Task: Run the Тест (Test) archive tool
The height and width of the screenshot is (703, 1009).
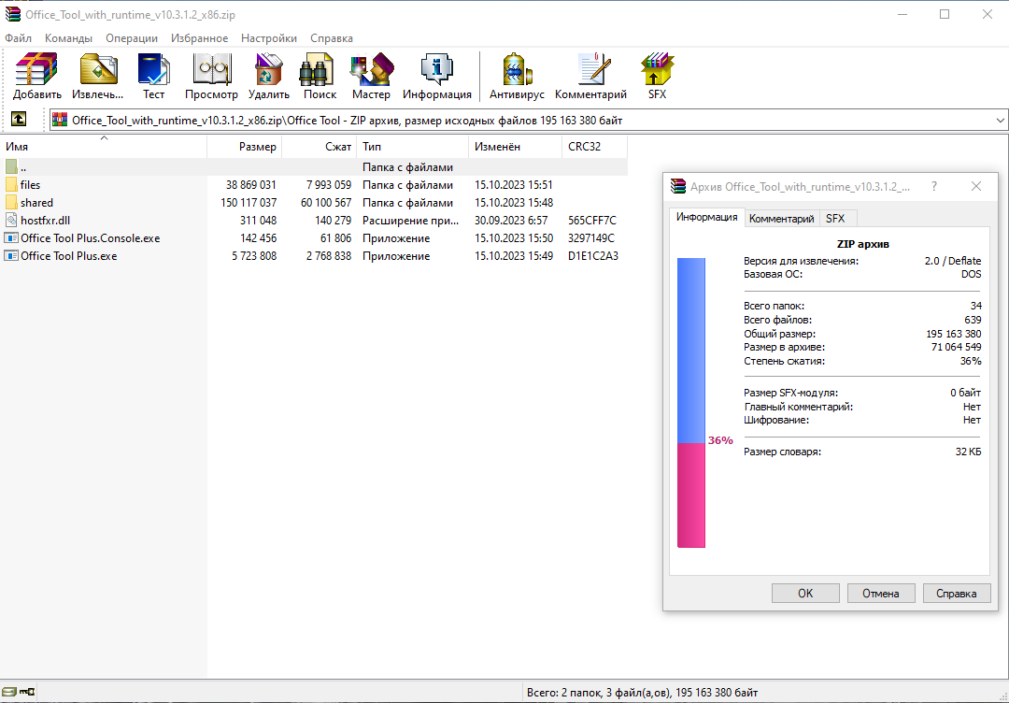Action: click(x=154, y=69)
